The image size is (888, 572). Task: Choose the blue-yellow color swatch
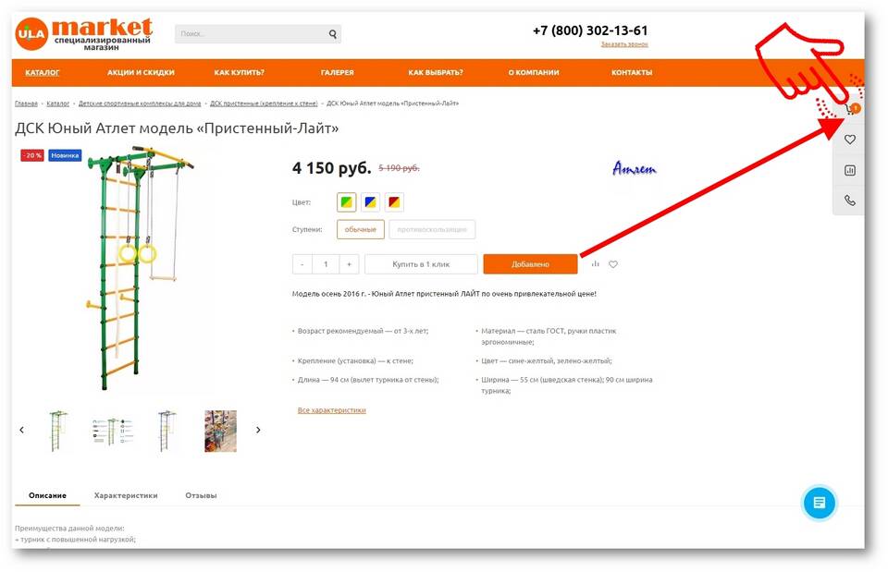click(x=370, y=202)
